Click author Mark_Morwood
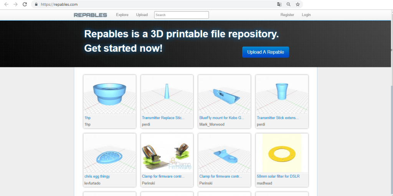Viewport: 393px width, 196px height. 212,124
